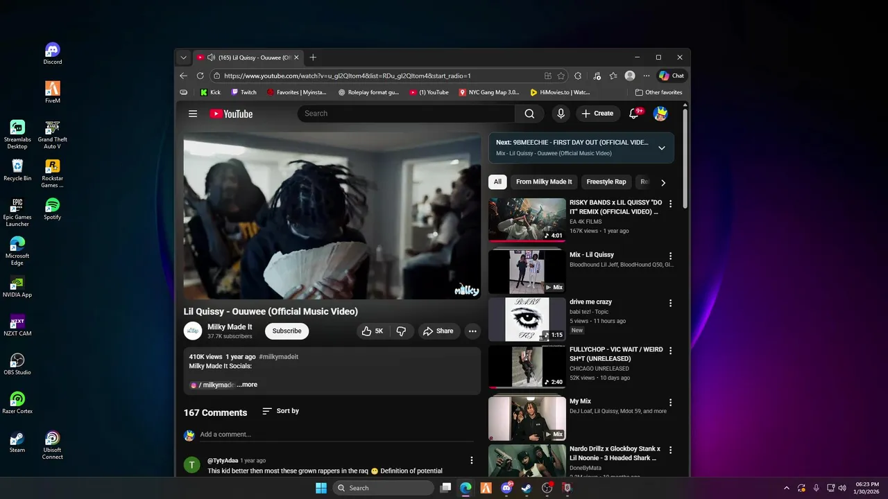Image resolution: width=888 pixels, height=499 pixels.
Task: Select Spotify desktop icon
Action: (53, 209)
